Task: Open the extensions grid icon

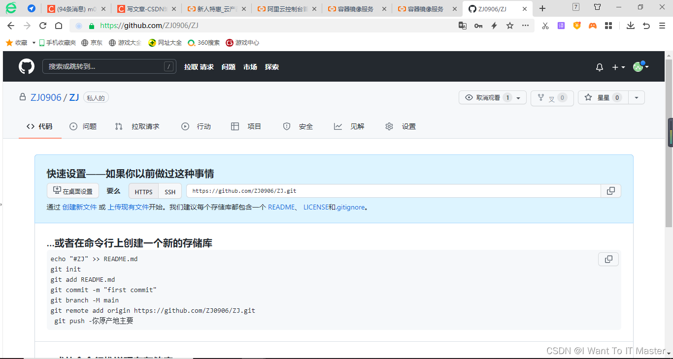Action: coord(608,26)
